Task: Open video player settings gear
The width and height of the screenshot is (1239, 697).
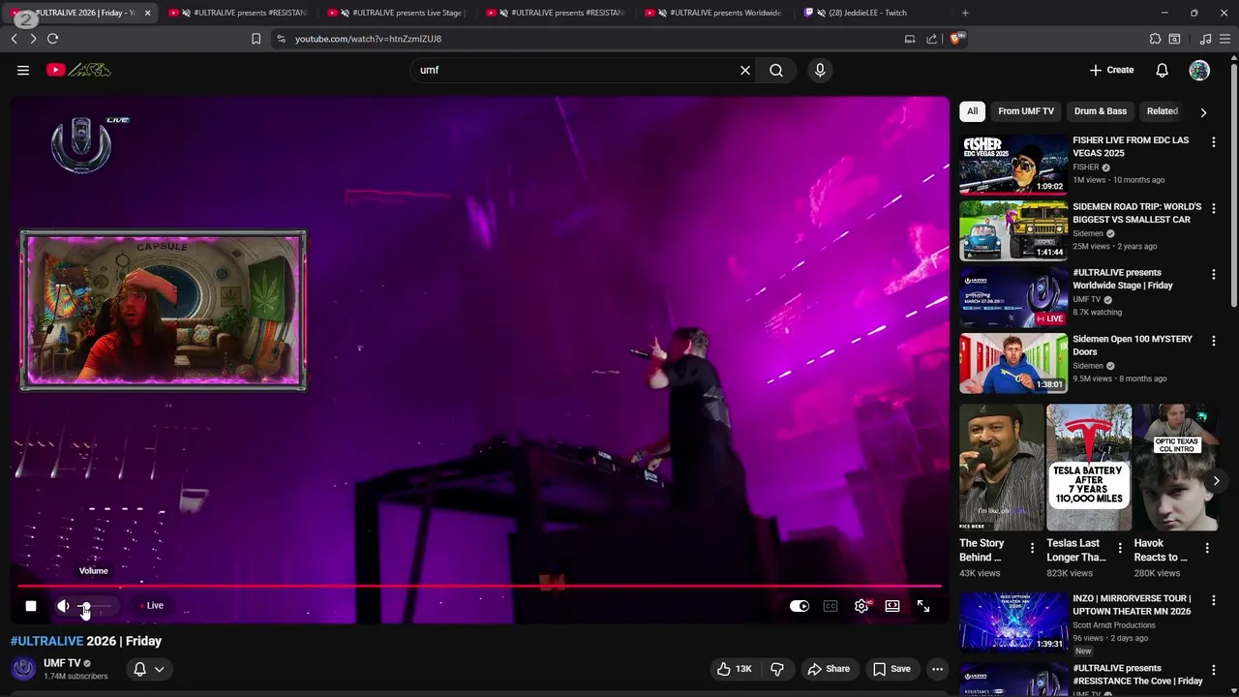Action: (x=861, y=606)
